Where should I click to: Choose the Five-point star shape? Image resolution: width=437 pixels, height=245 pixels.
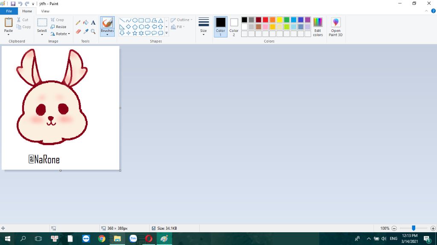[135, 33]
